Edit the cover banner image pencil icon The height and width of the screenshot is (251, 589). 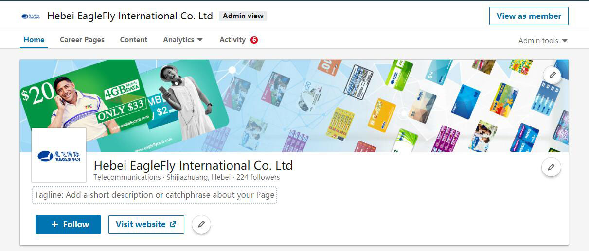click(x=552, y=75)
